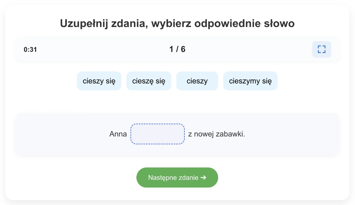Image resolution: width=355 pixels, height=205 pixels.
Task: Choose the third-person reflexive verb chip
Action: tap(99, 81)
